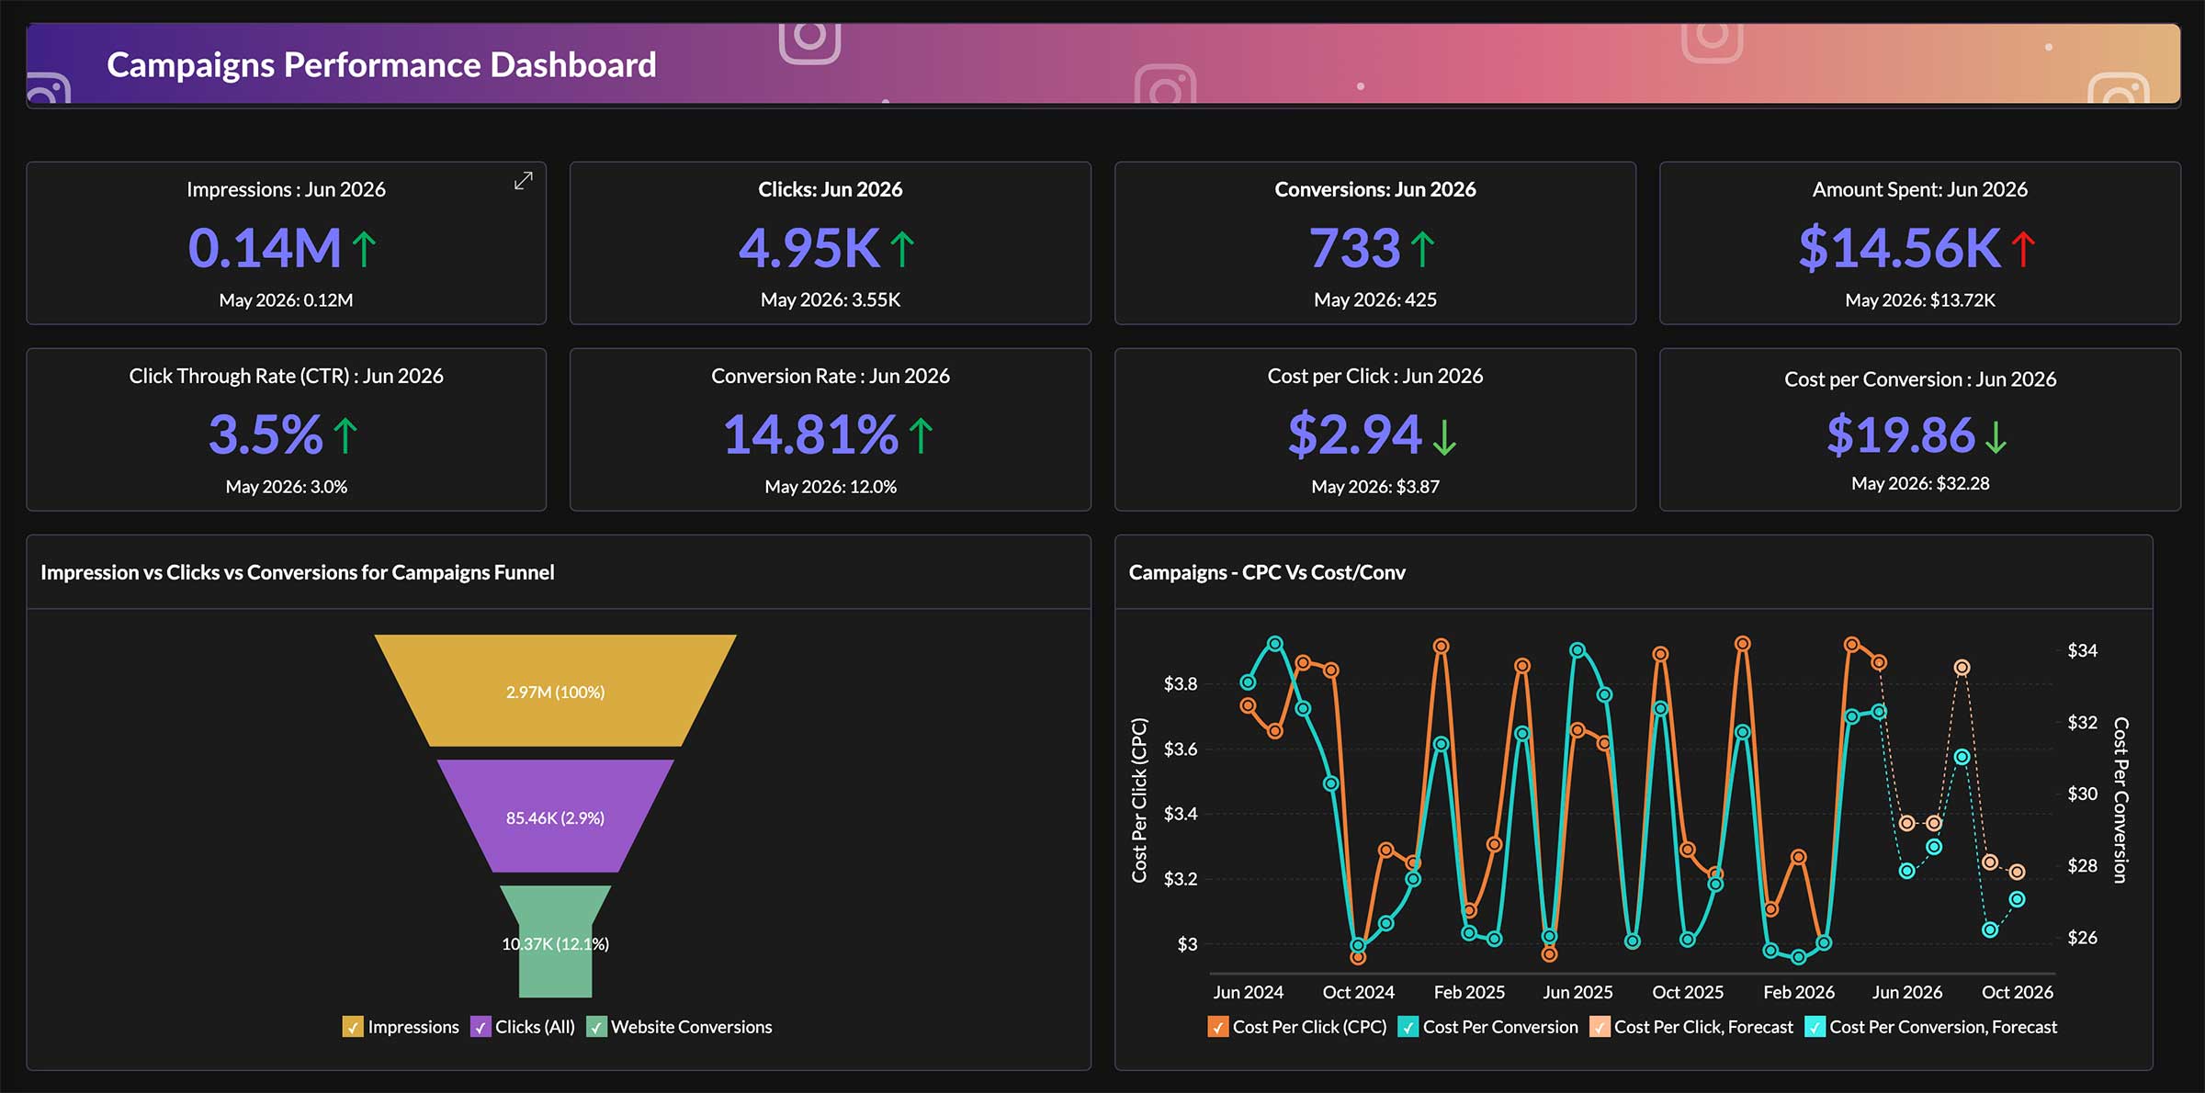Click the 'May 2026: 3.0%' comparison text
The height and width of the screenshot is (1093, 2205).
(x=287, y=487)
